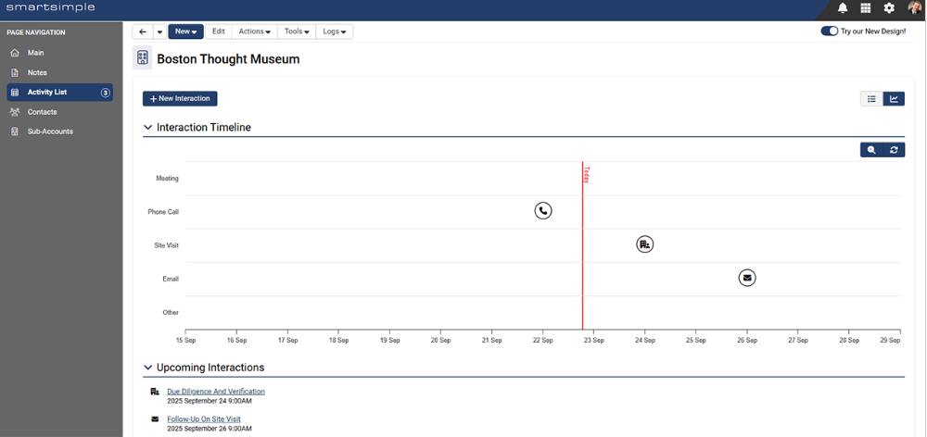Screen dimensions: 927x437
Task: Open the New dropdown menu
Action: pos(186,31)
